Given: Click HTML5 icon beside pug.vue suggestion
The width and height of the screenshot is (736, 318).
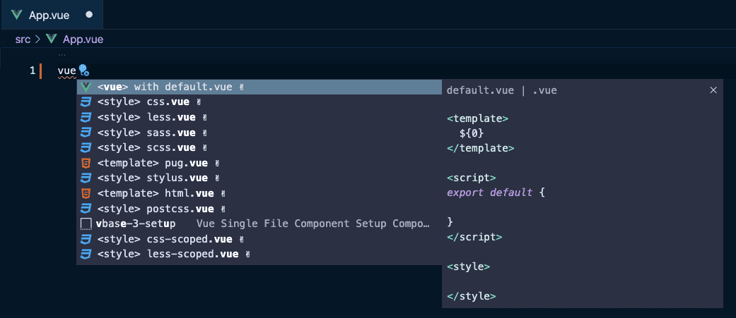Looking at the screenshot, I should click(86, 163).
